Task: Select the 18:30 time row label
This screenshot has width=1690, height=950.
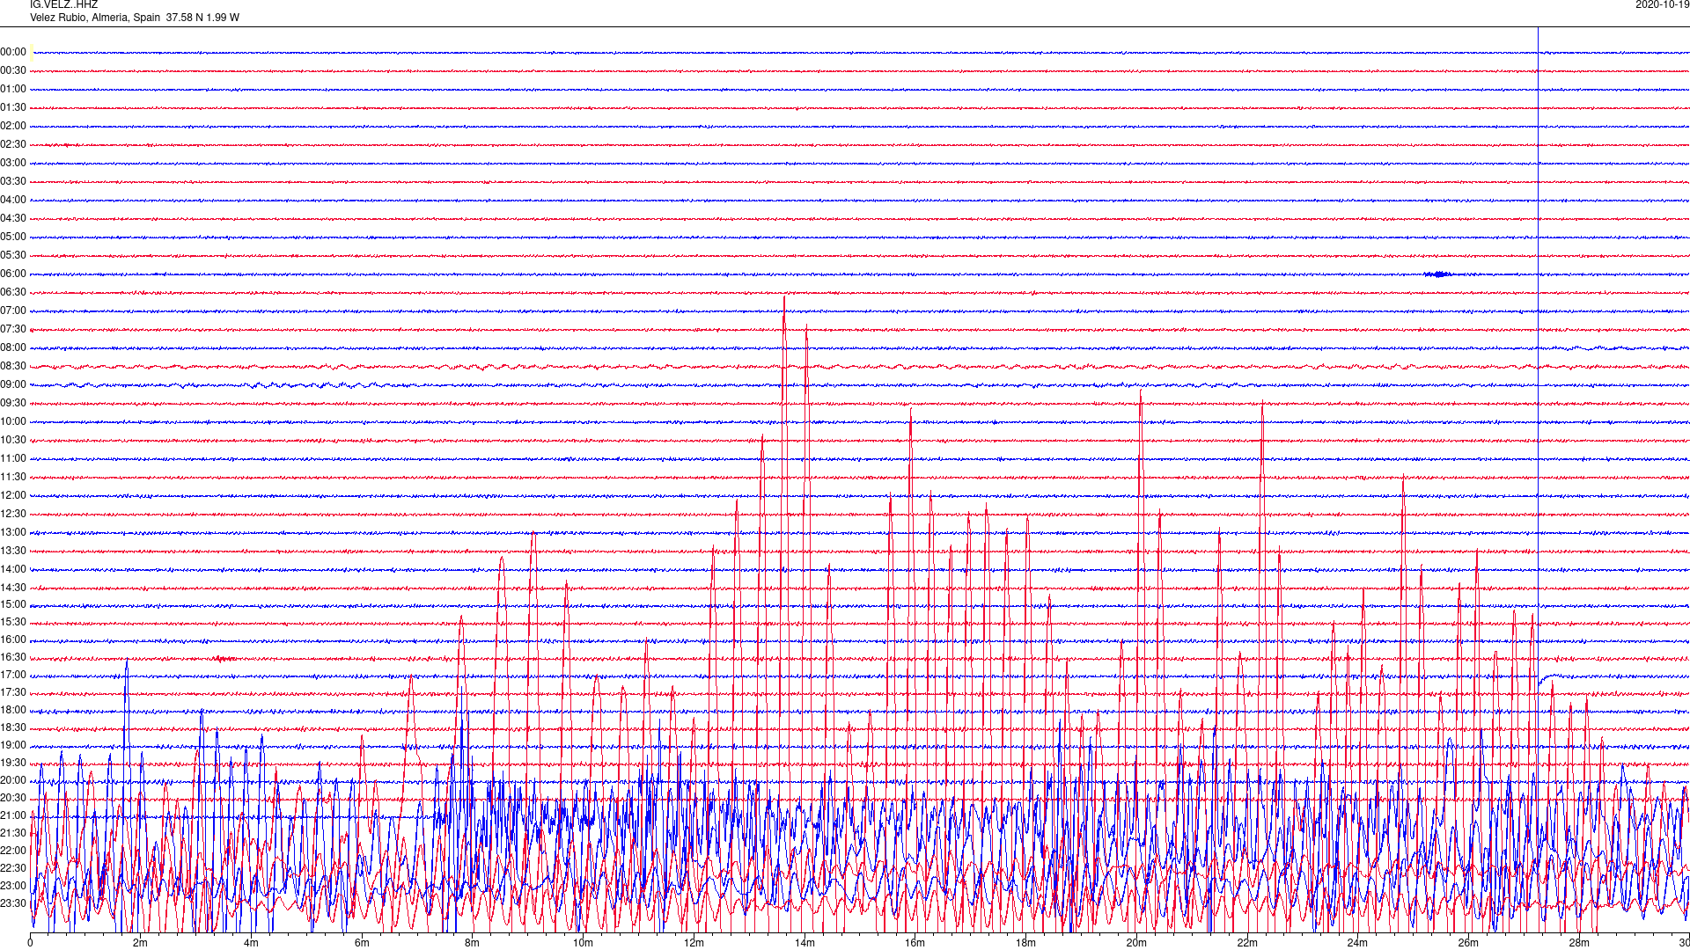Action: [x=13, y=727]
